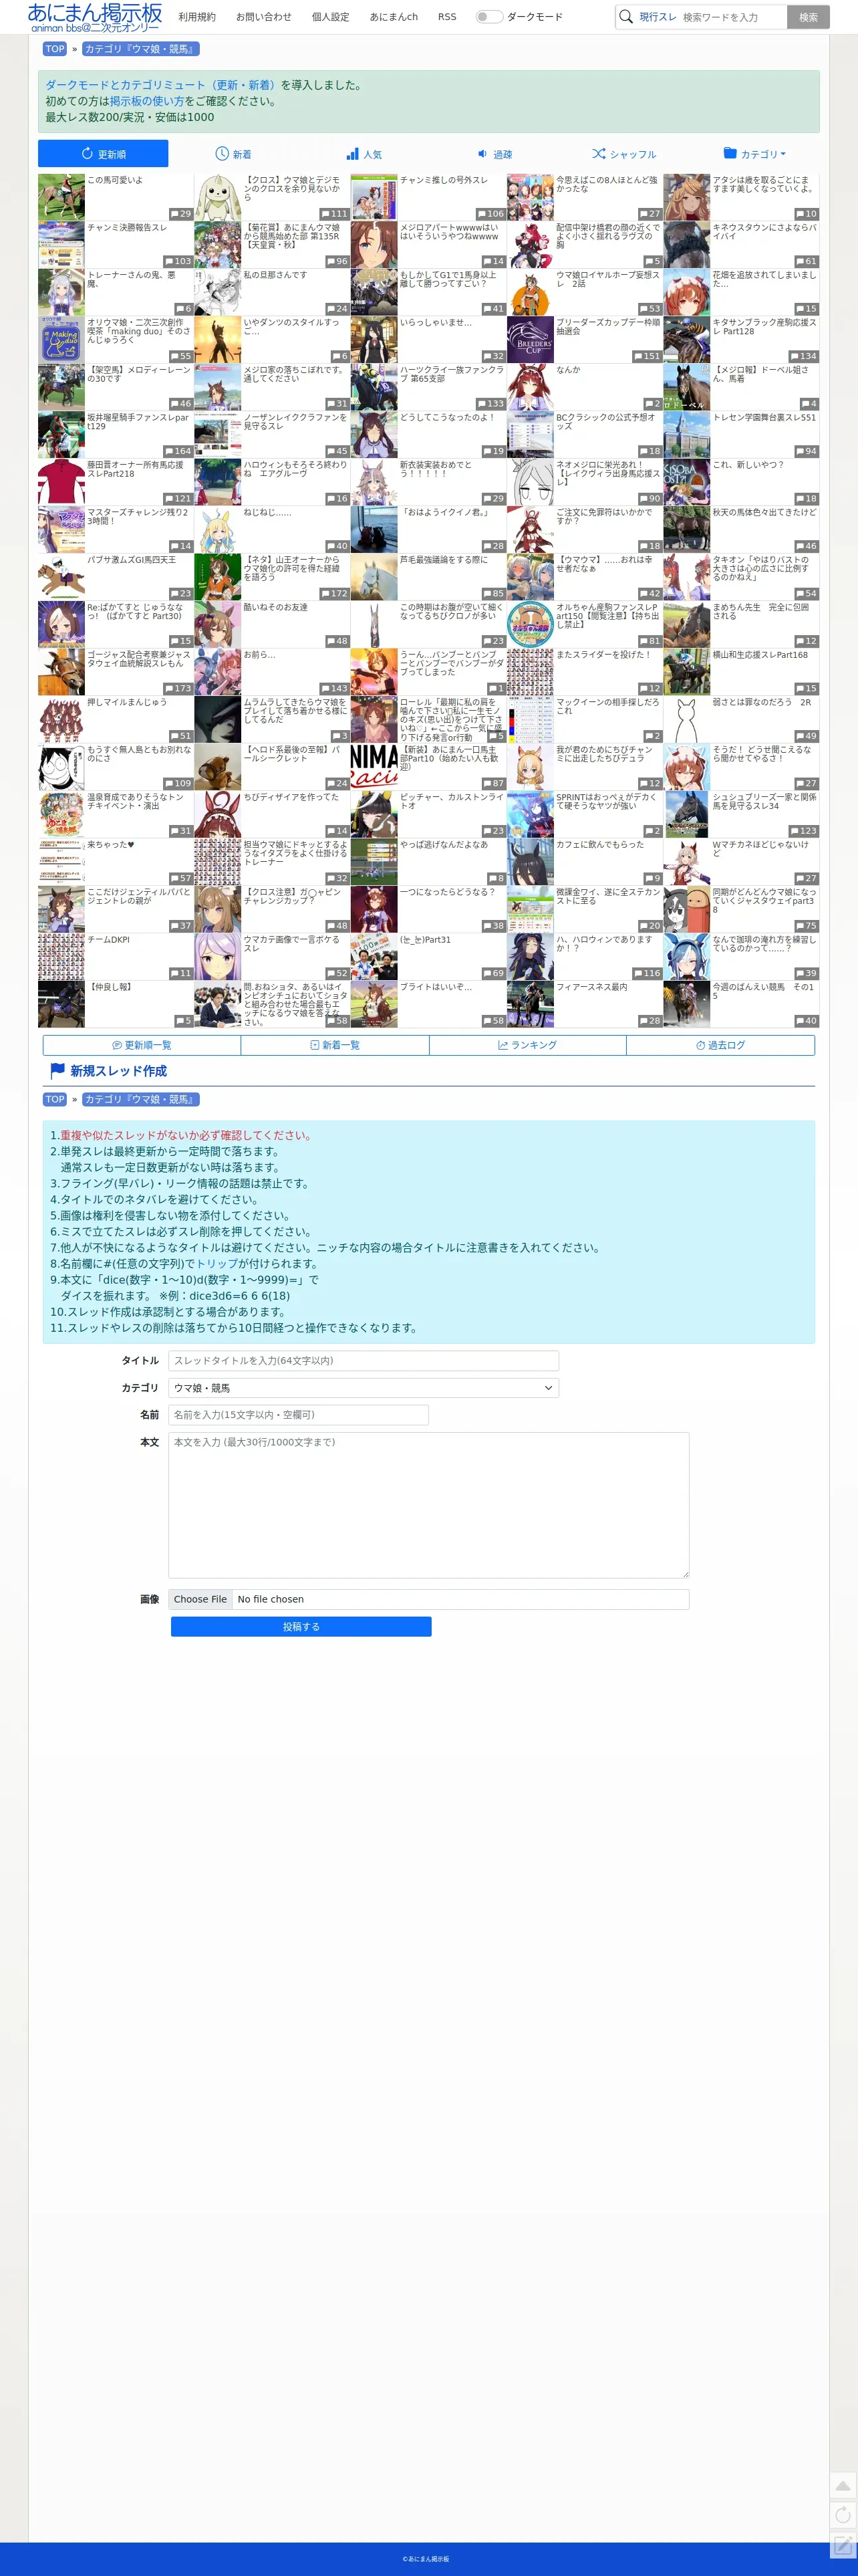The height and width of the screenshot is (2576, 858).
Task: Switch to the 過疎 tab
Action: (494, 154)
